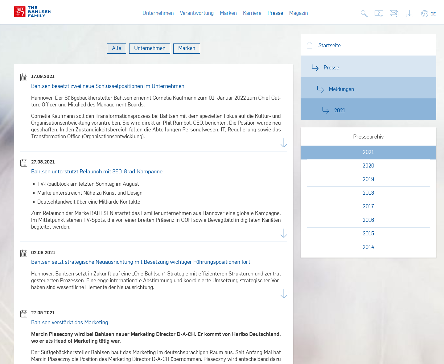Open the search magnifier icon
This screenshot has height=364, width=444.
(x=364, y=14)
